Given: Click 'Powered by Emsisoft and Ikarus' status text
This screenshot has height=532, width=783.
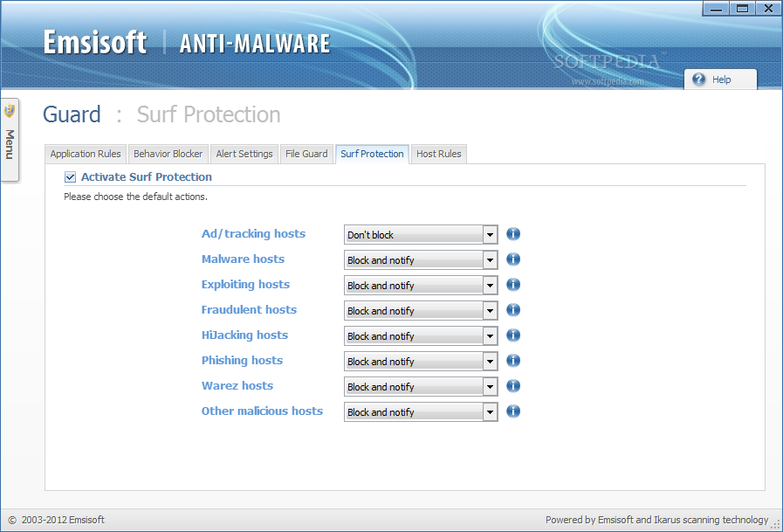Looking at the screenshot, I should (656, 520).
